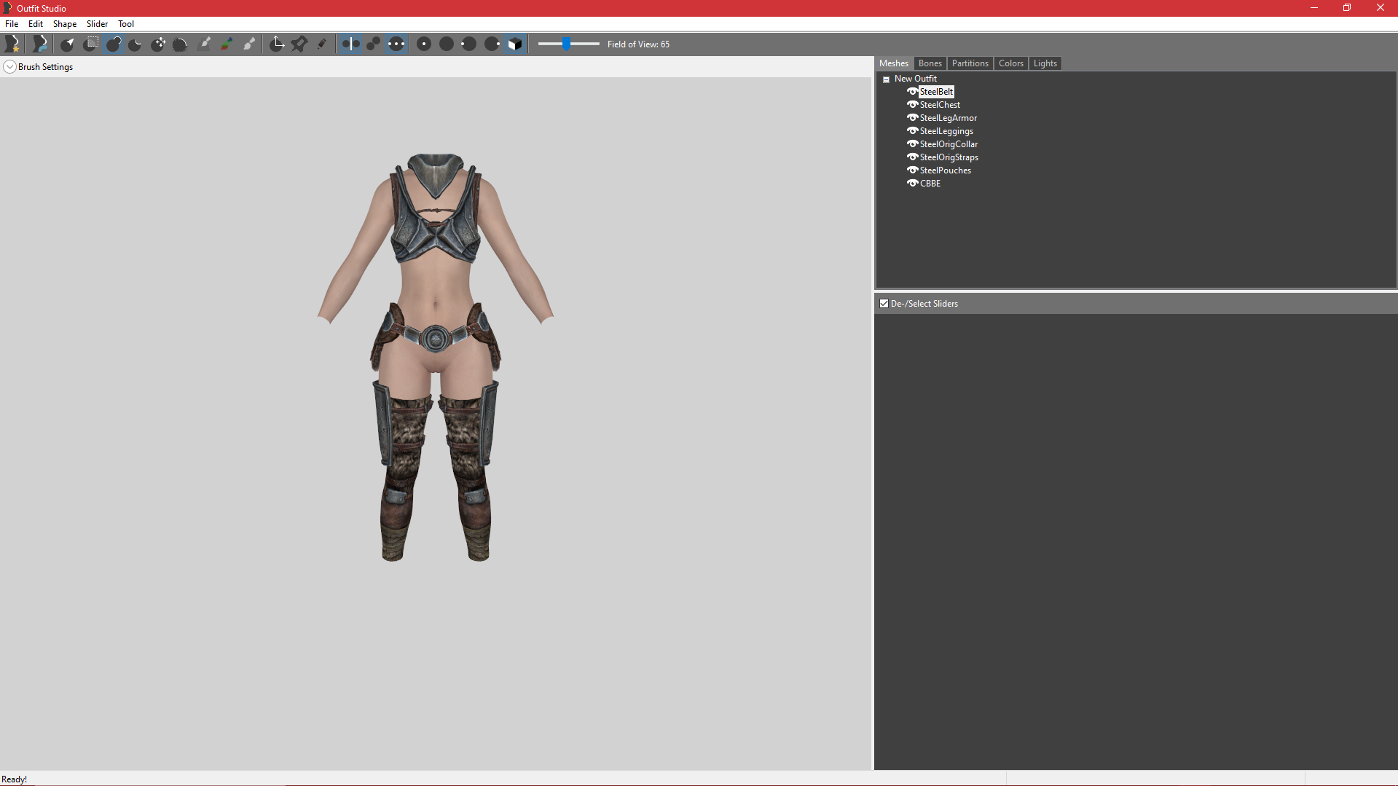Viewport: 1398px width, 786px height.
Task: Activate the Vertex edit pencil tool
Action: [x=322, y=44]
